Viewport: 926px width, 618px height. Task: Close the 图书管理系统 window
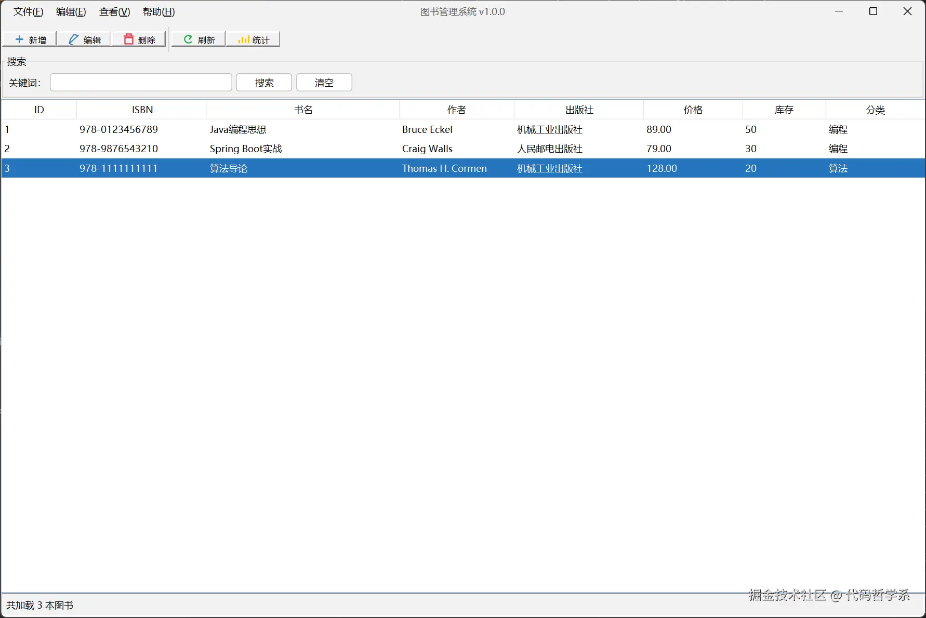point(907,11)
